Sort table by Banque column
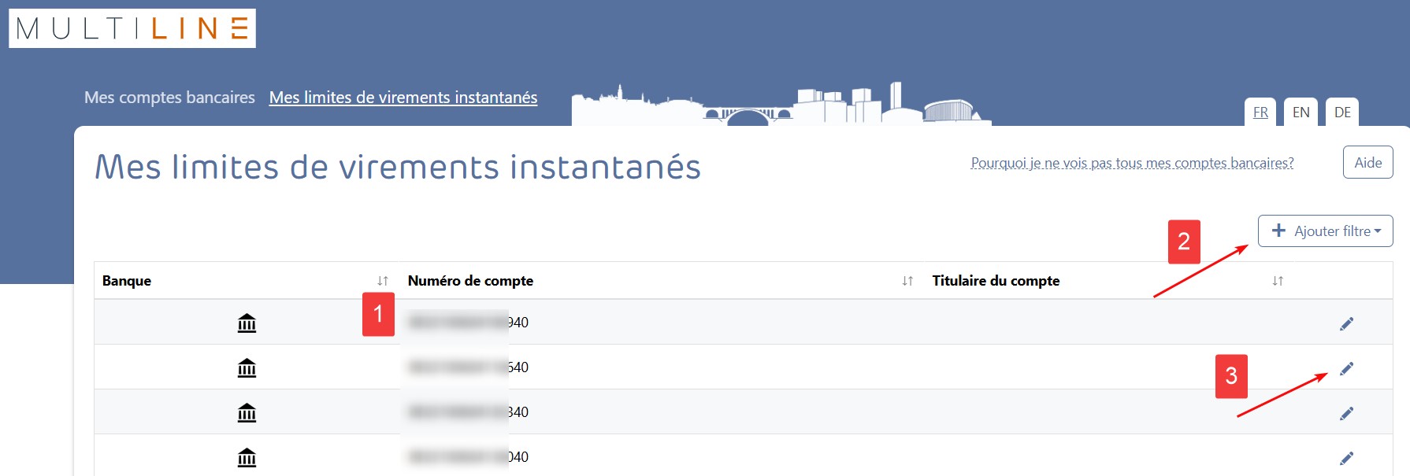This screenshot has width=1410, height=476. click(383, 281)
